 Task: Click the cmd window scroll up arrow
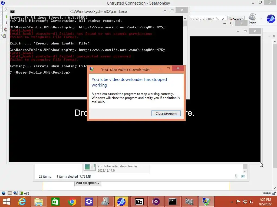185,18
